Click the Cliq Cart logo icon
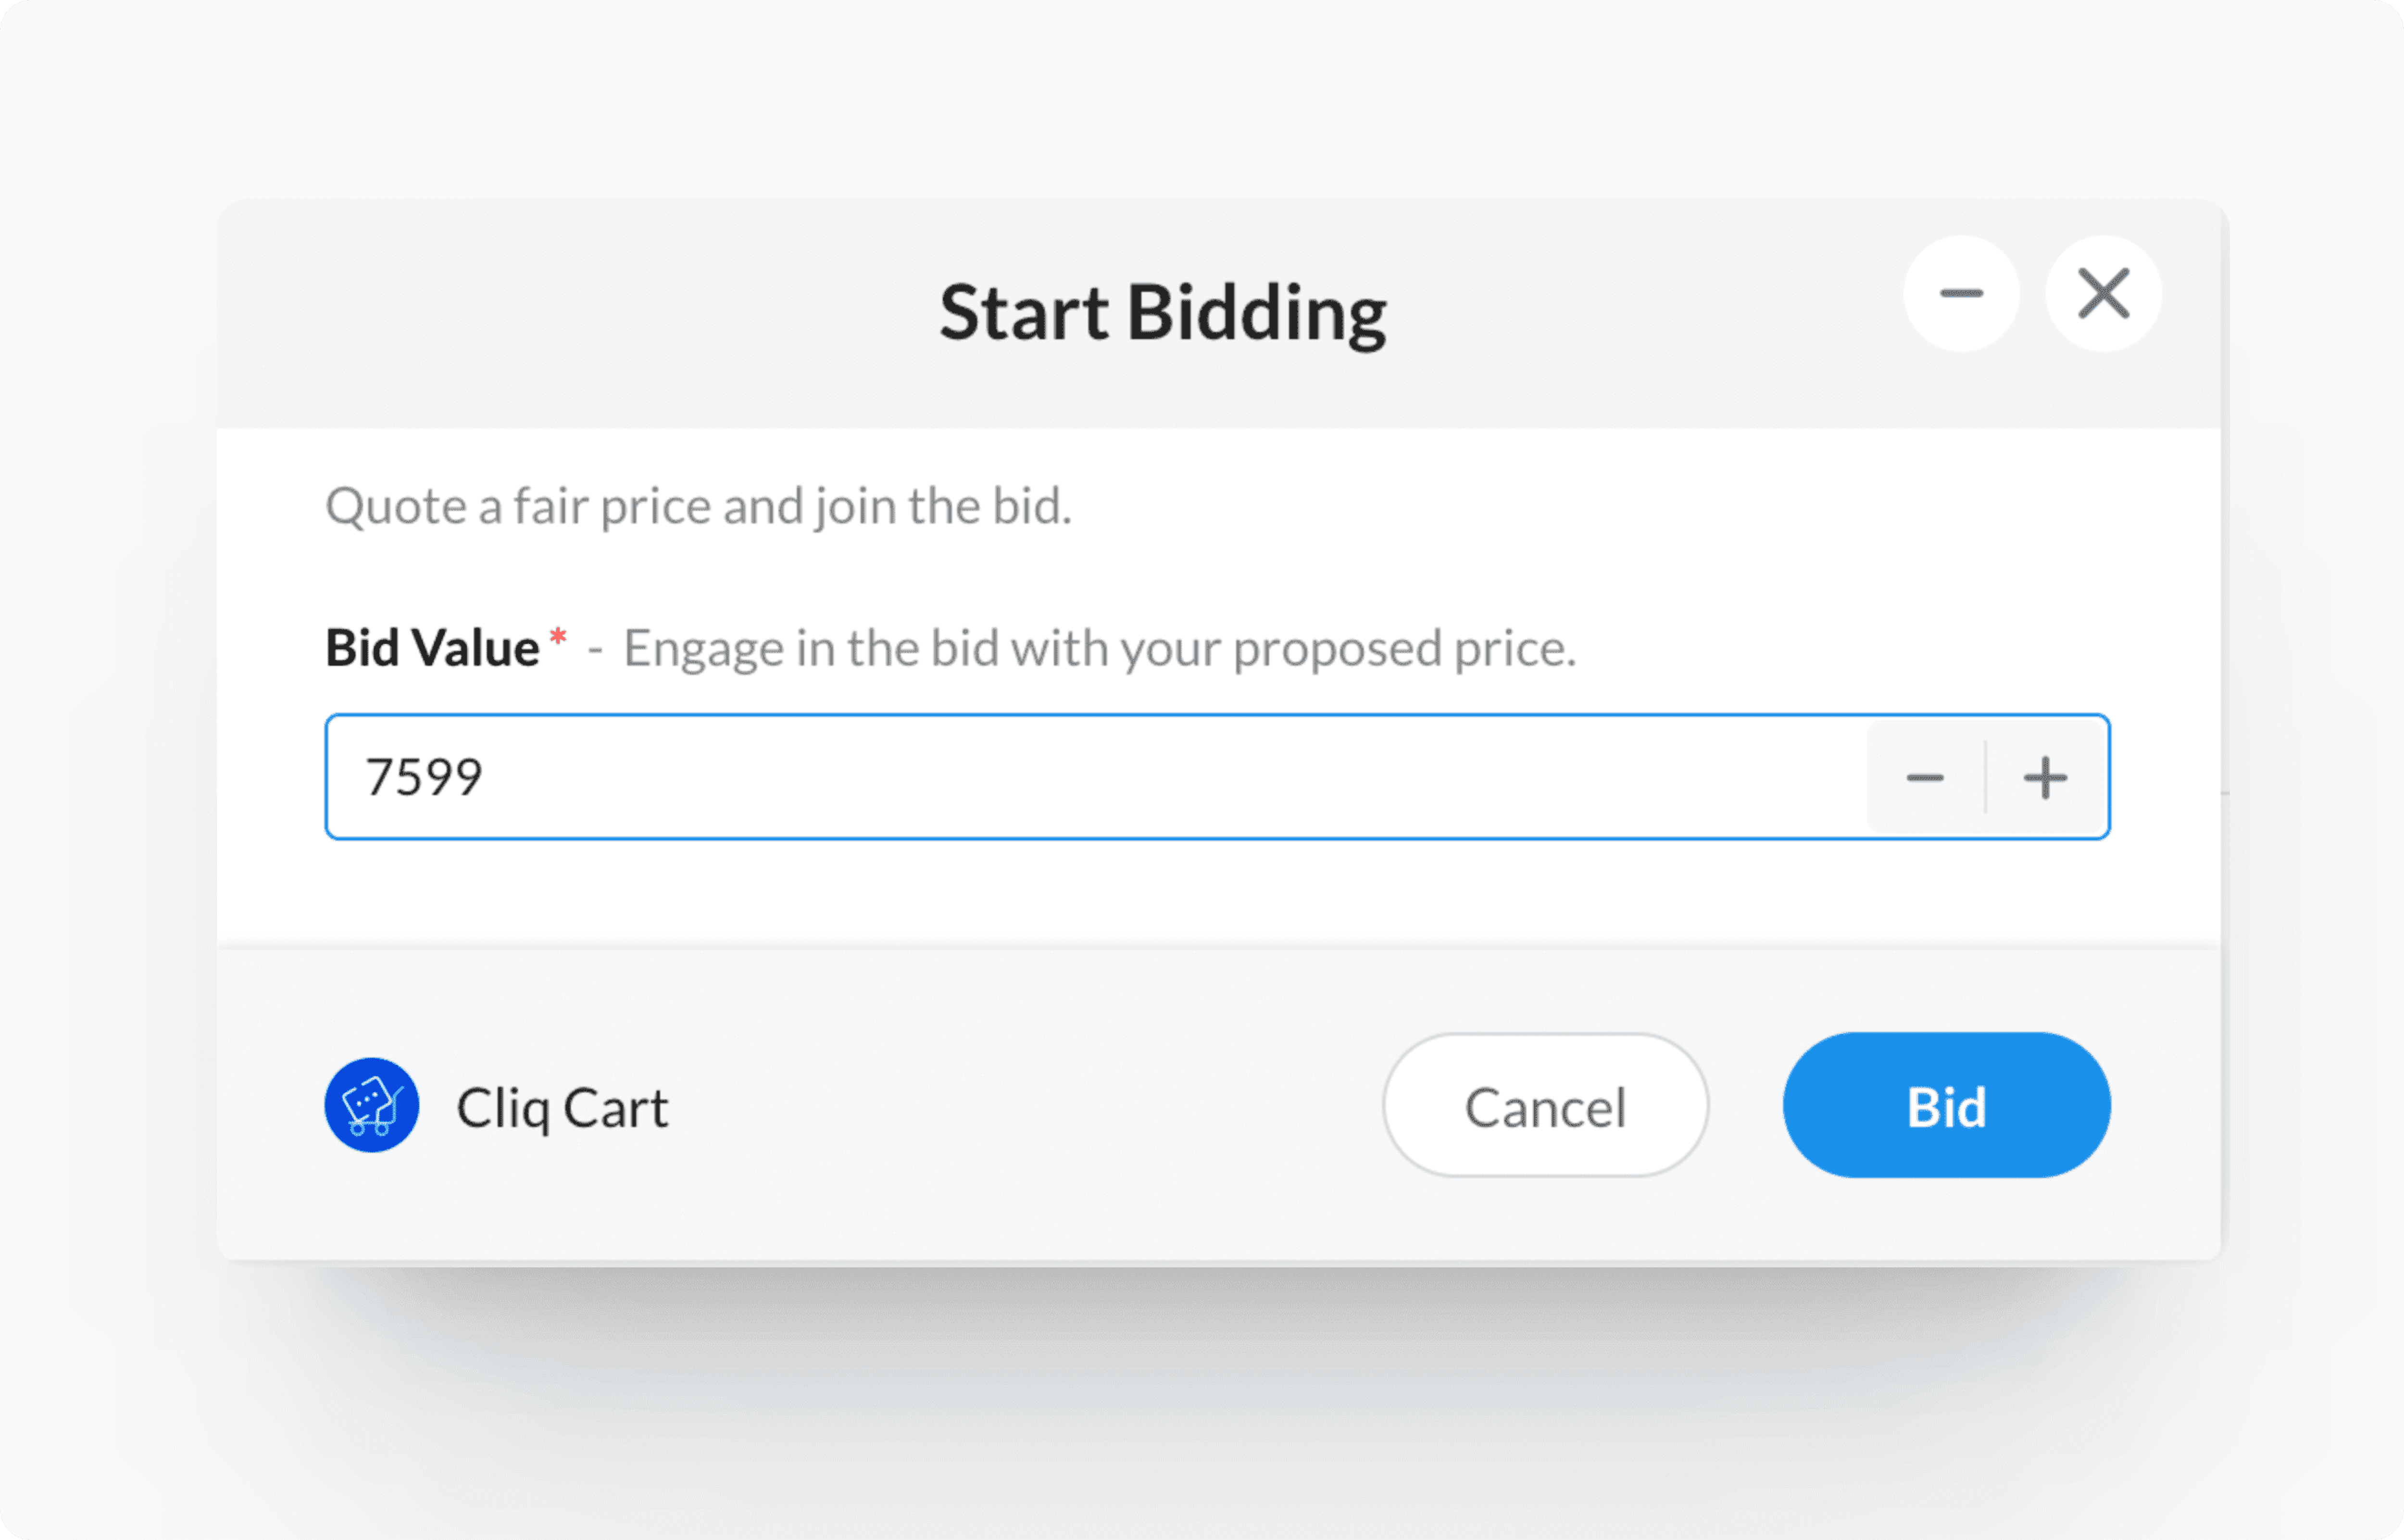 pos(372,1105)
